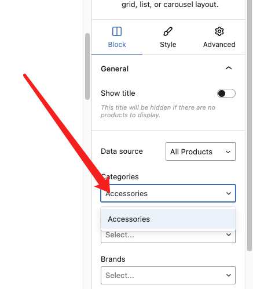Select Accessories from the suggestion list
253x289 pixels.
coord(168,219)
